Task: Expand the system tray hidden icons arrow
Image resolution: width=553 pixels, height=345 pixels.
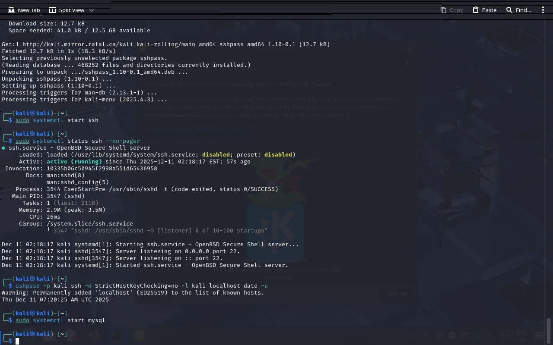Action: click(490, 336)
